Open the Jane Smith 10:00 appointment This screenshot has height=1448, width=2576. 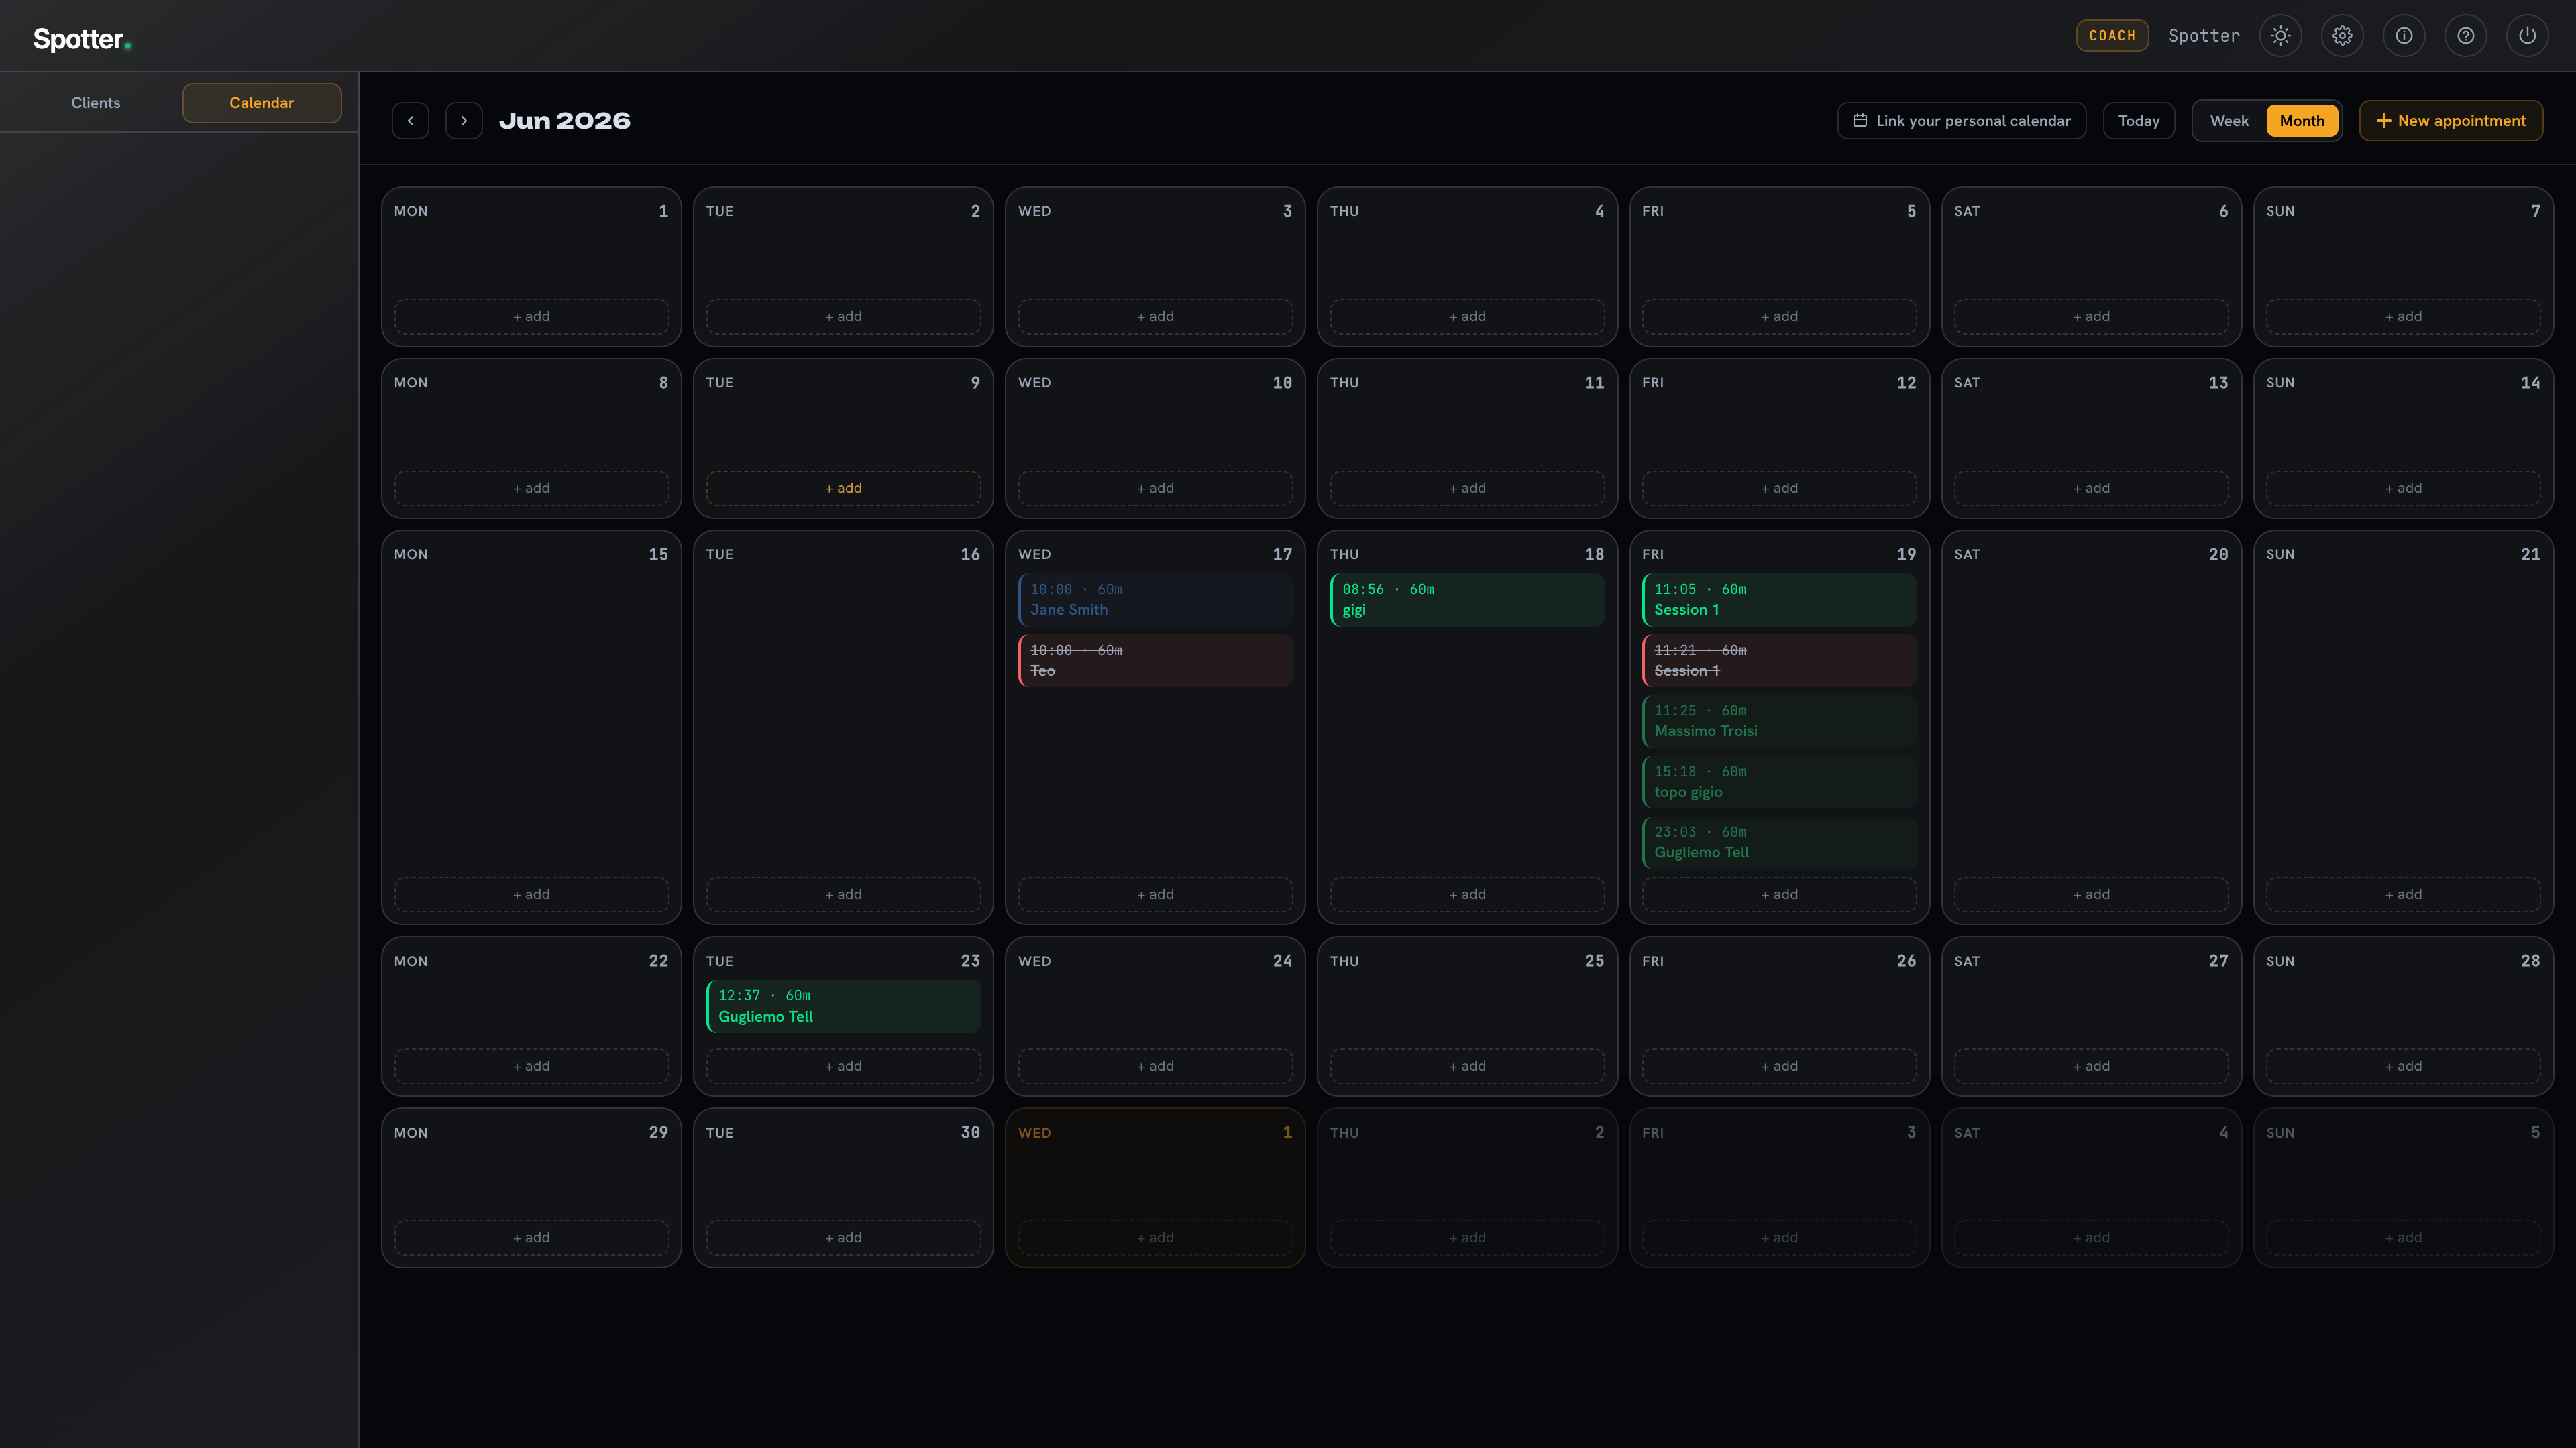pos(1155,599)
